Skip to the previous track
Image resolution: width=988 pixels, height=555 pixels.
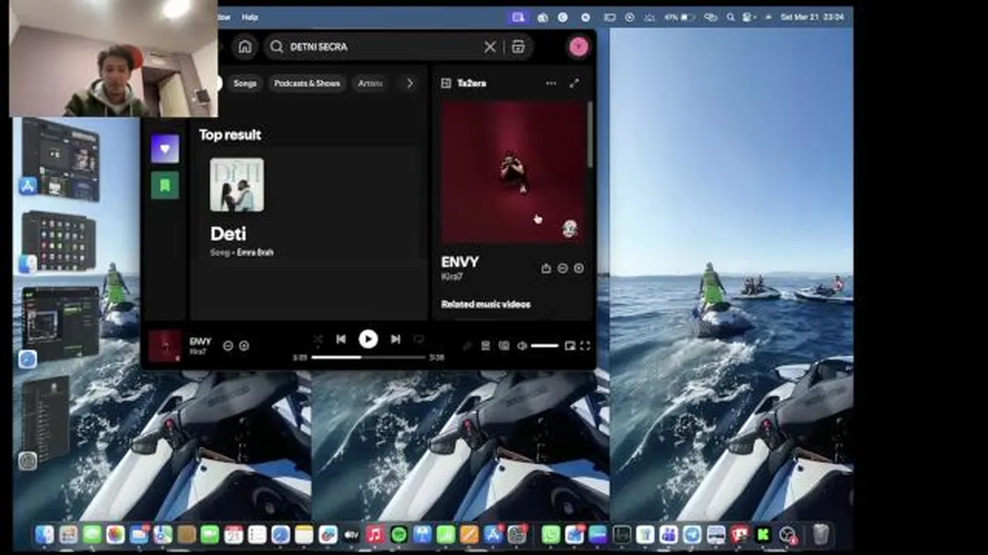(341, 339)
